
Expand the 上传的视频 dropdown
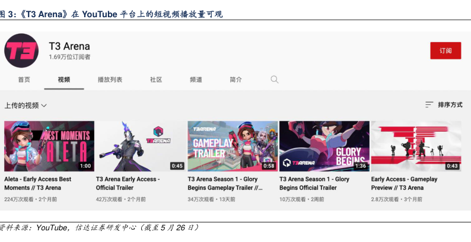click(x=26, y=106)
